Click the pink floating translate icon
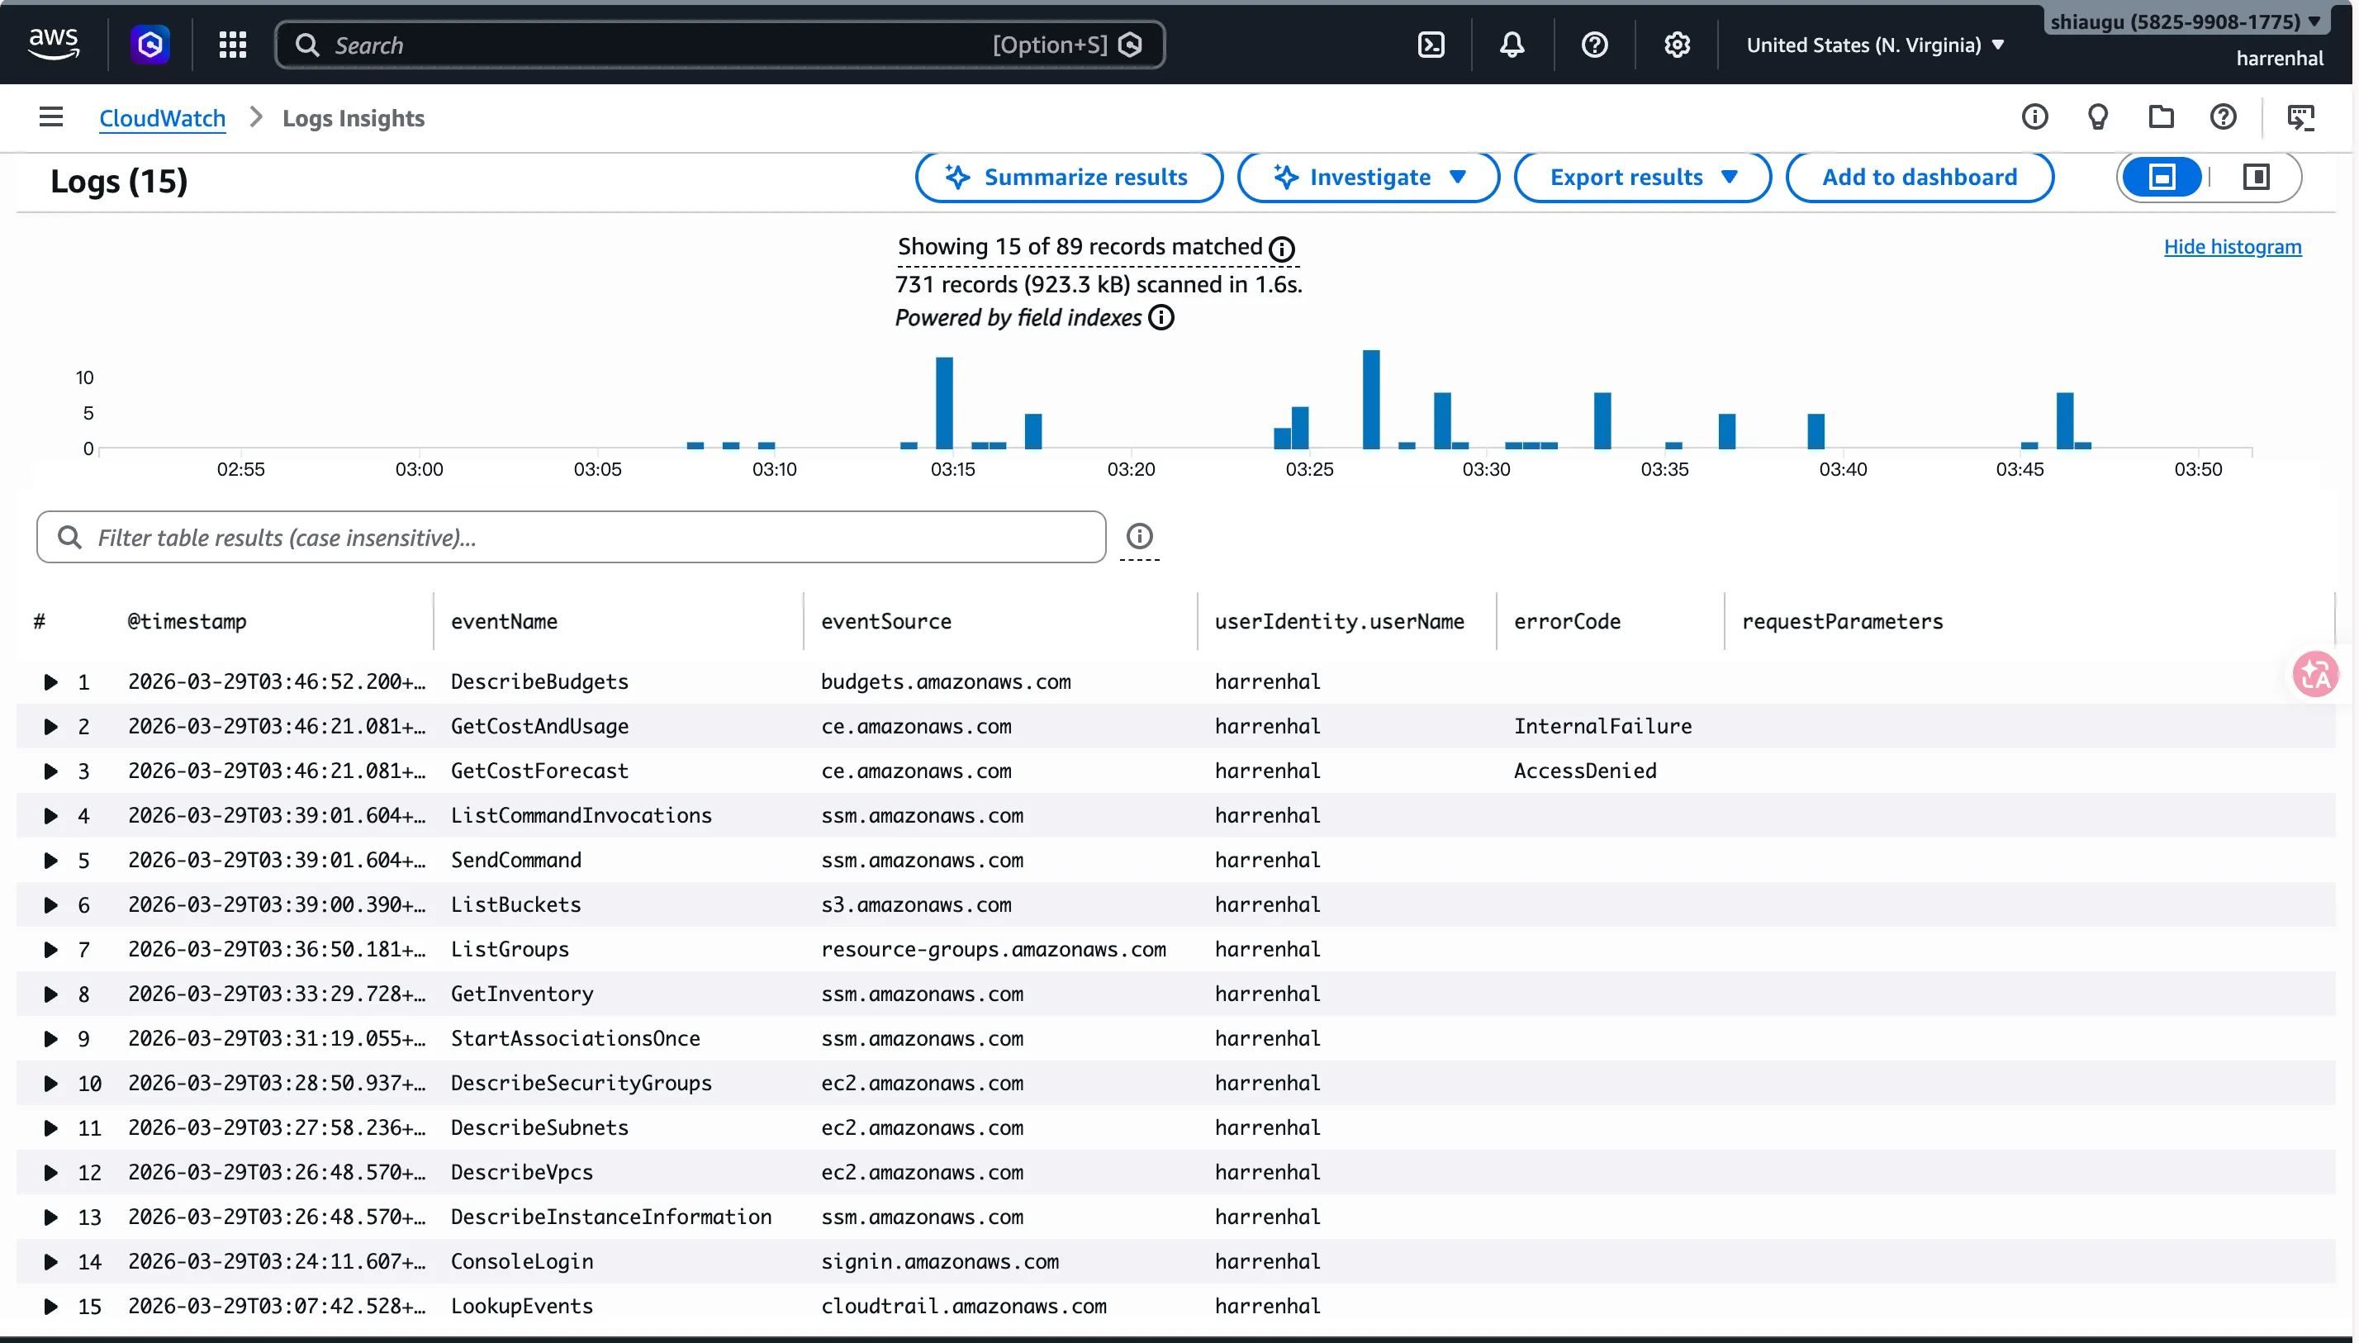The height and width of the screenshot is (1343, 2359). click(2316, 674)
